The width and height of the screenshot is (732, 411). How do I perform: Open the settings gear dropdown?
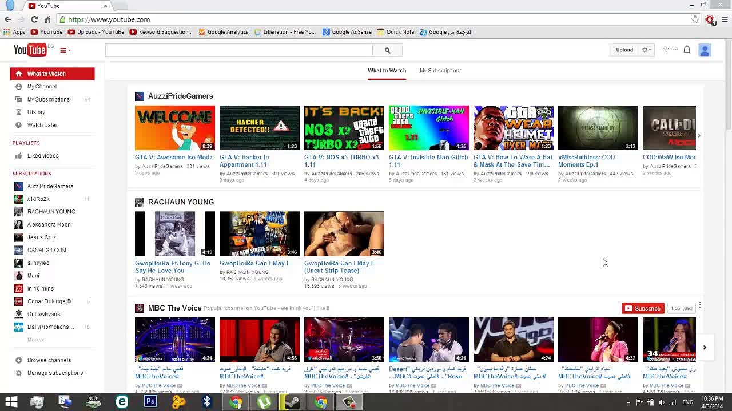point(646,50)
